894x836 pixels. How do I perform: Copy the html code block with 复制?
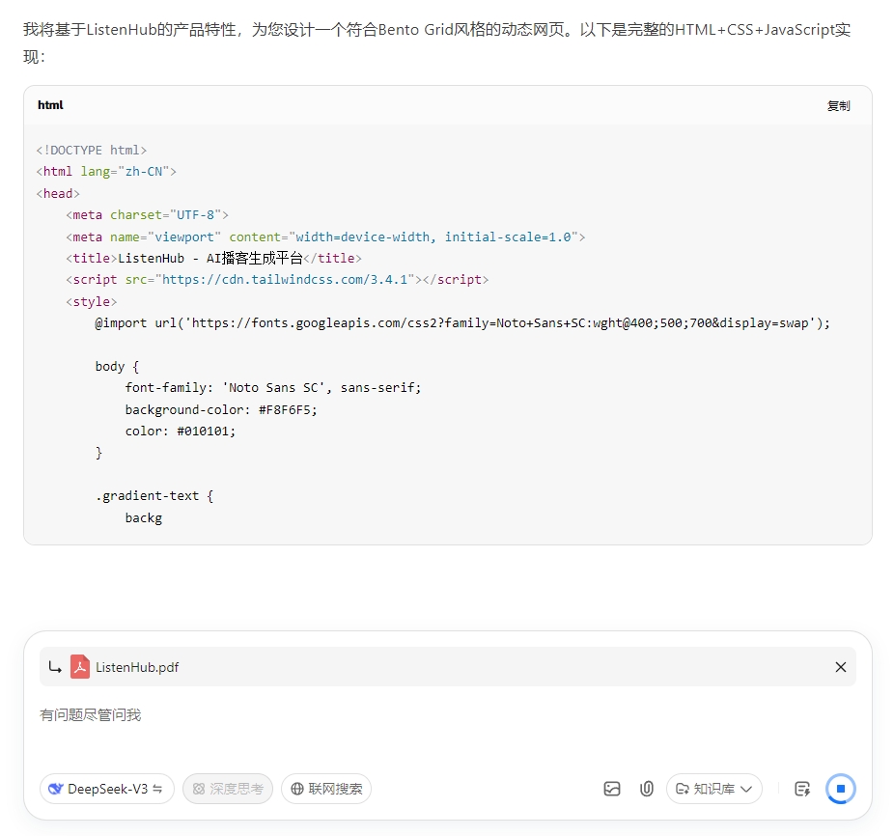pos(838,105)
